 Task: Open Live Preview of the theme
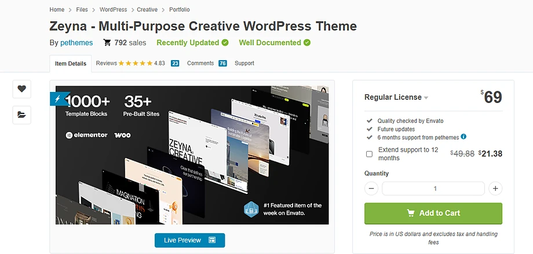coord(189,240)
